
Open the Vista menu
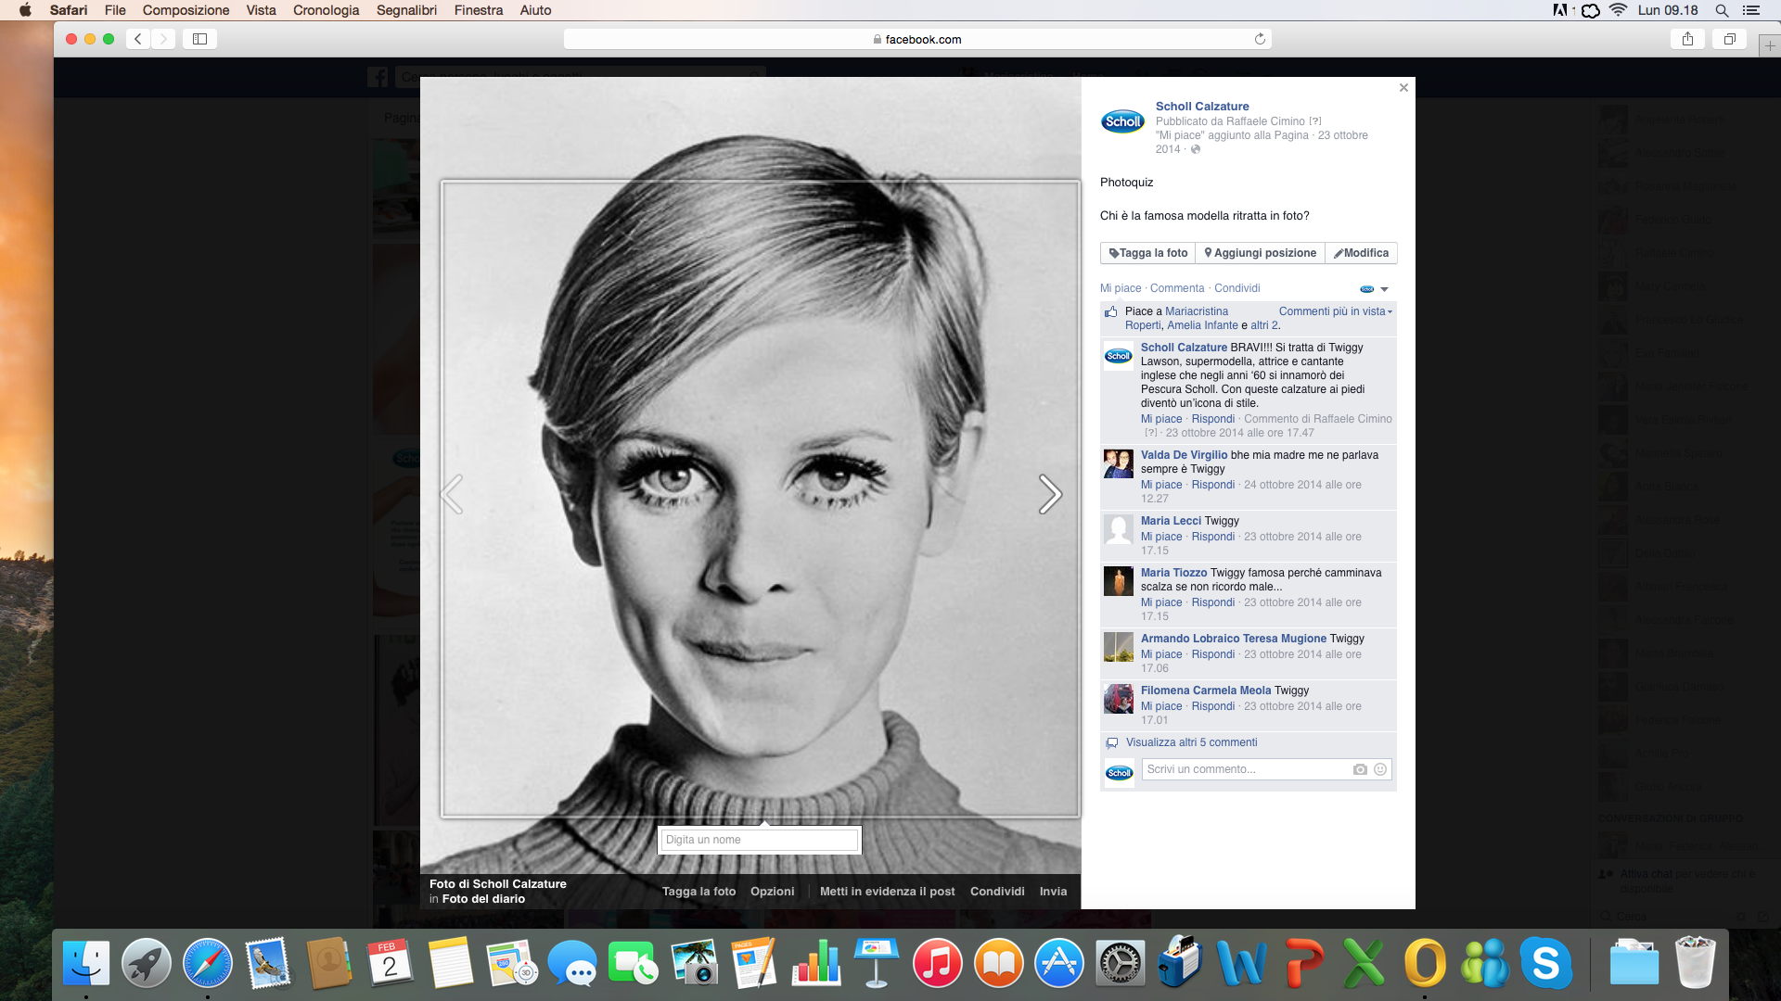point(261,10)
